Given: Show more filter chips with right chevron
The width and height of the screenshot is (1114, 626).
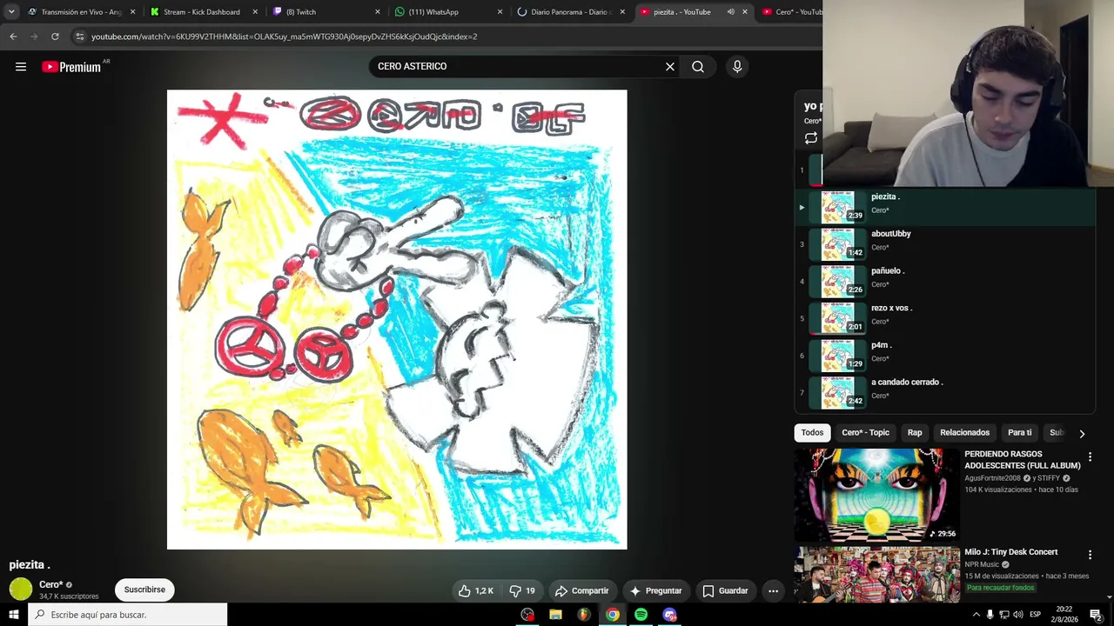Looking at the screenshot, I should pyautogui.click(x=1082, y=433).
